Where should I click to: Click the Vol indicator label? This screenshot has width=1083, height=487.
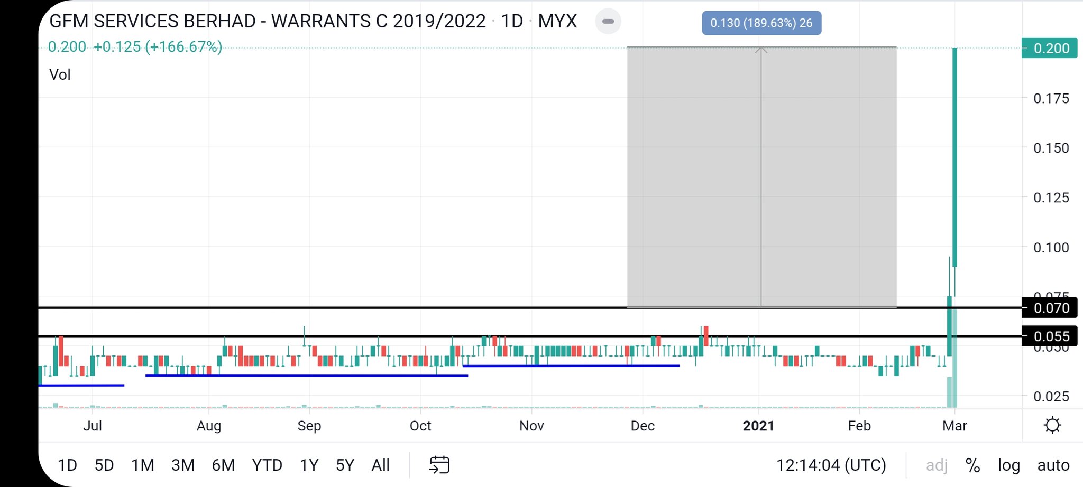click(60, 74)
